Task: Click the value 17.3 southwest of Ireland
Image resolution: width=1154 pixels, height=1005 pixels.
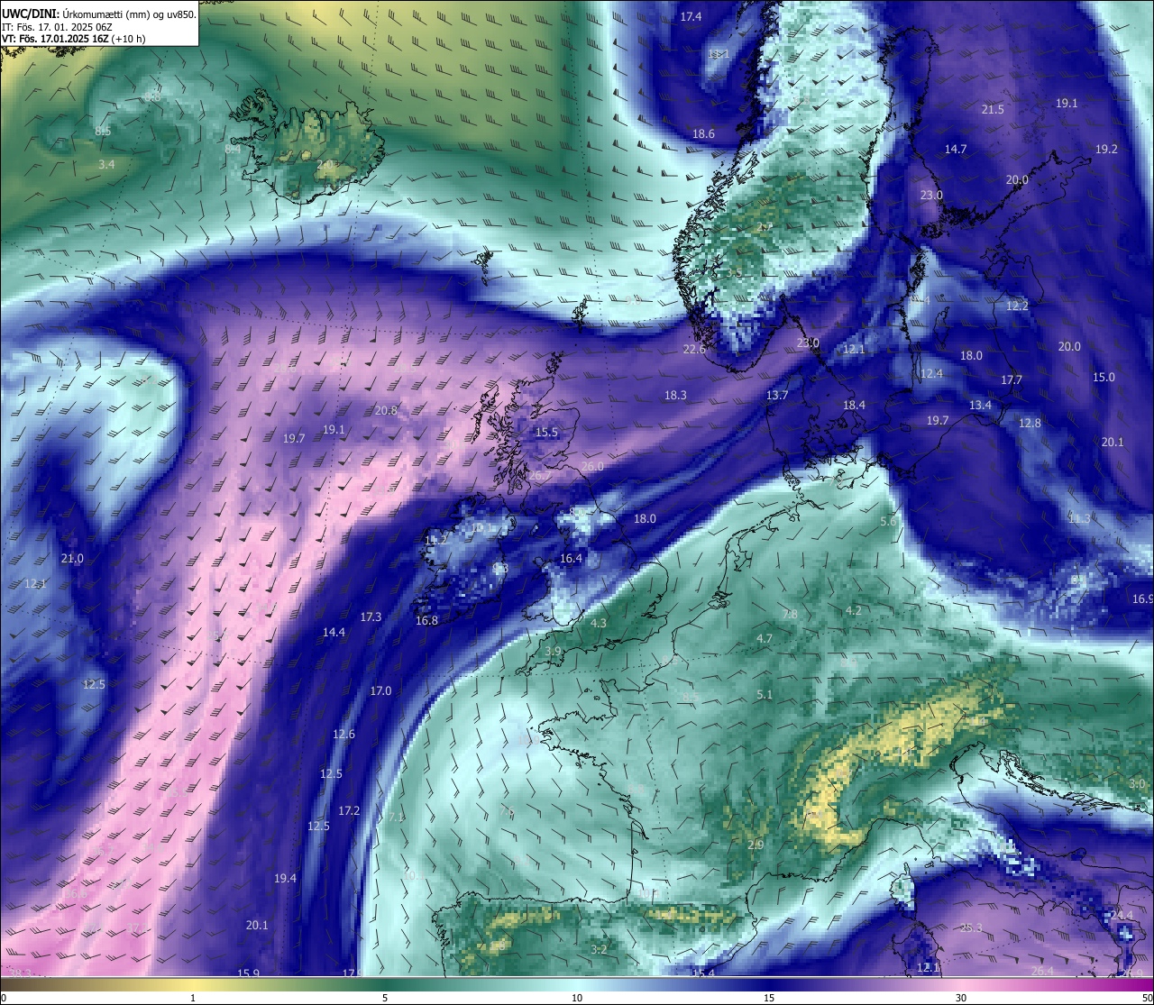Action: coord(371,617)
